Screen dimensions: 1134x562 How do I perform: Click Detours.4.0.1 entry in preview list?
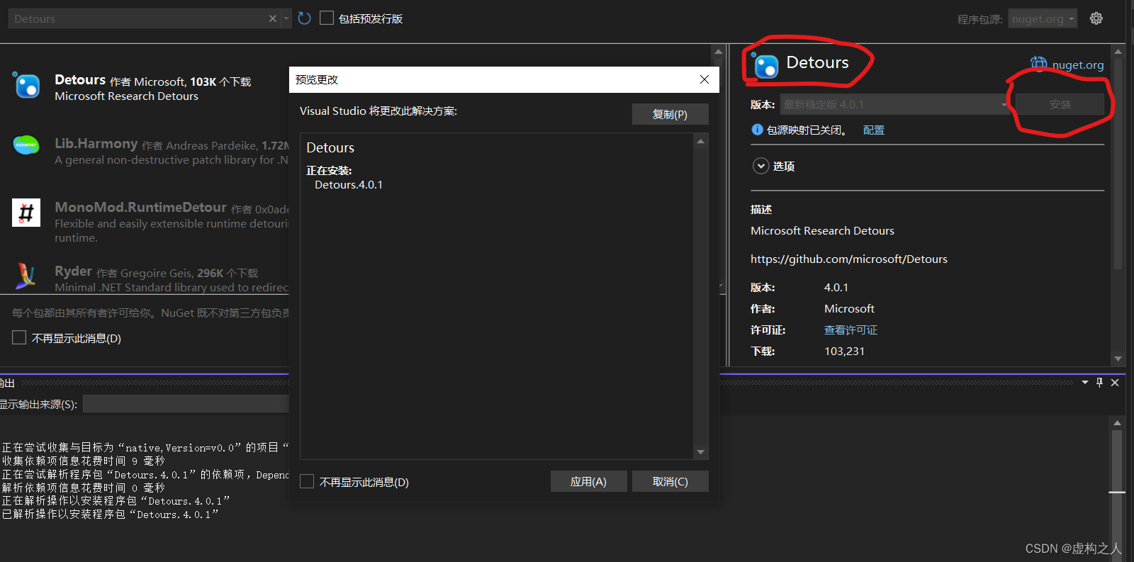(349, 185)
